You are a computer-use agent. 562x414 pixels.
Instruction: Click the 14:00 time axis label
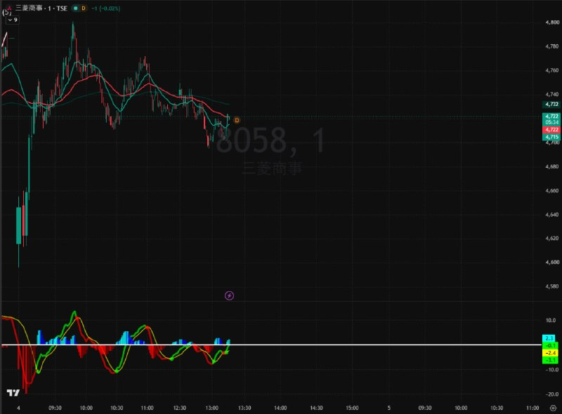click(280, 408)
